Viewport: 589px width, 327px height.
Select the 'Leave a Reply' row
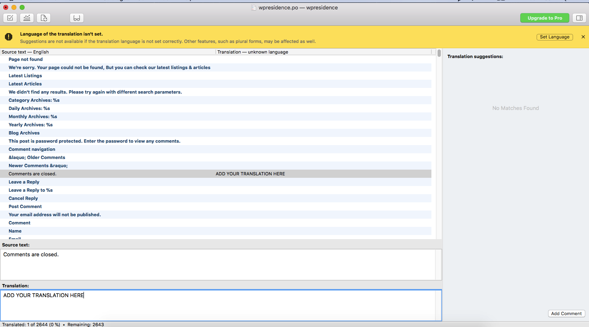click(x=216, y=182)
